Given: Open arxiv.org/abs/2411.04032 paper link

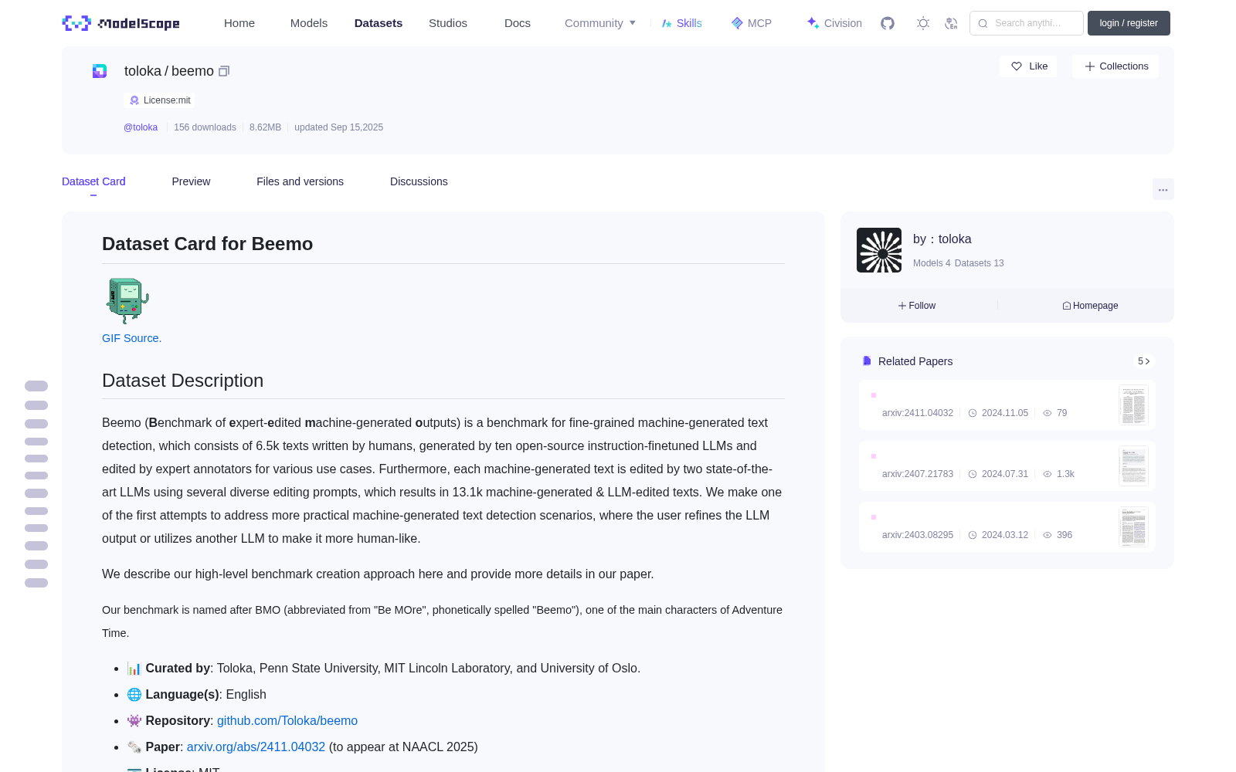Looking at the screenshot, I should [x=256, y=747].
